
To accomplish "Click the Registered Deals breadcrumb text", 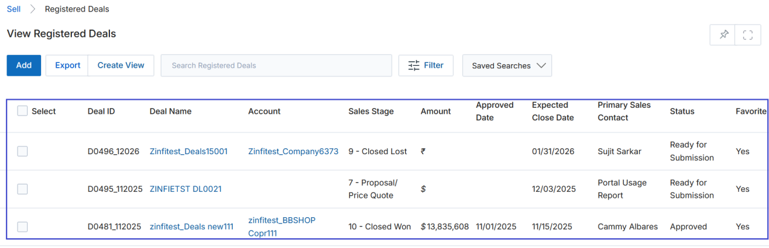I will 77,9.
